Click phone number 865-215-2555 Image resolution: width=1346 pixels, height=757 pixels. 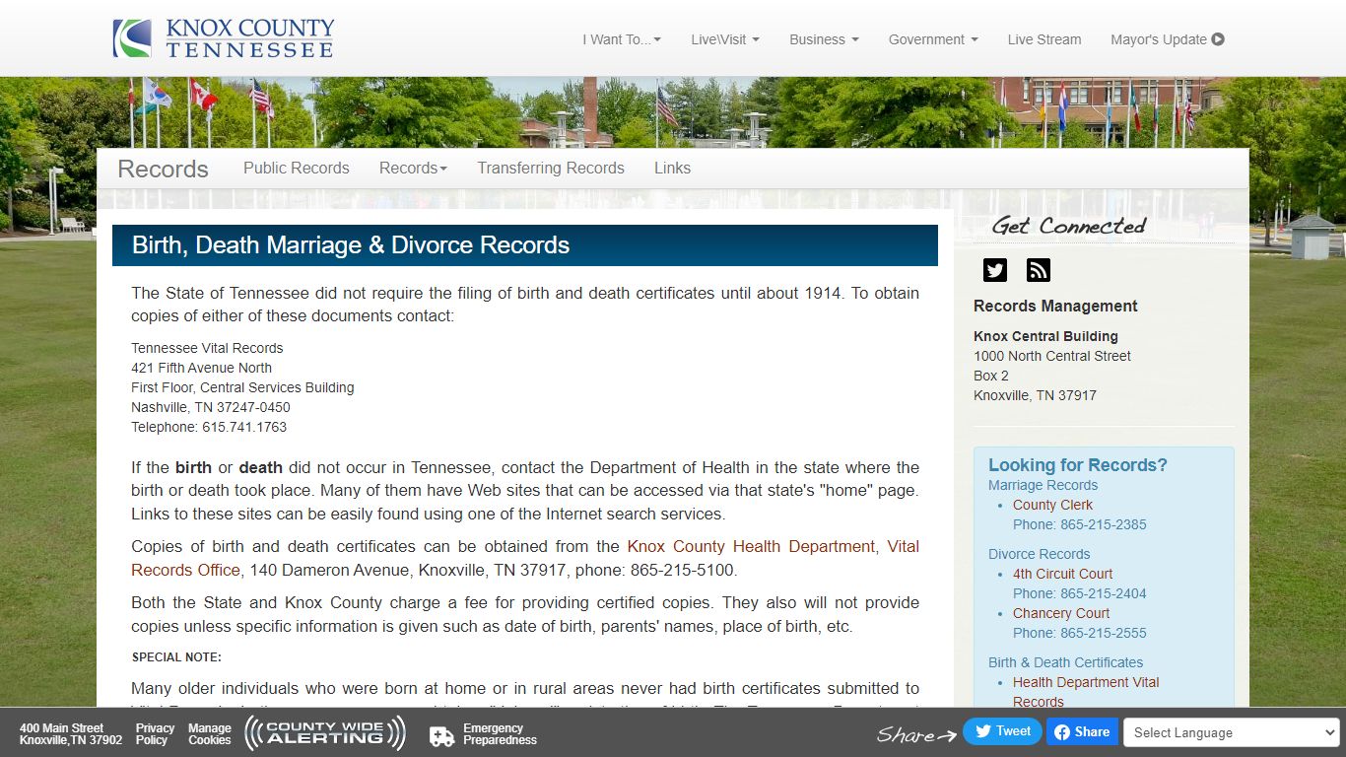coord(1104,633)
